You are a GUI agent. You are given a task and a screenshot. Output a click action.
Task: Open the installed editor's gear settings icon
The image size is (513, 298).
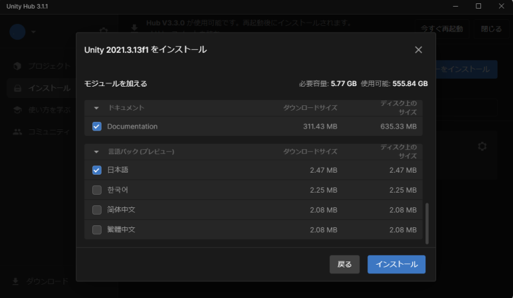coord(482,146)
